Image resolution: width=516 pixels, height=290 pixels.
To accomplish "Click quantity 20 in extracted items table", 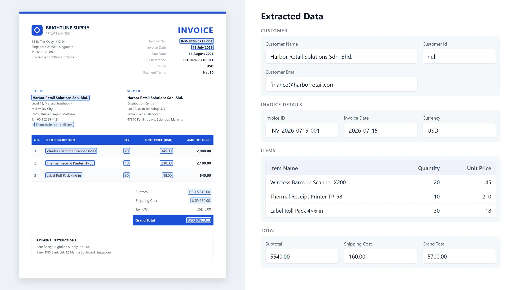I will (437, 182).
